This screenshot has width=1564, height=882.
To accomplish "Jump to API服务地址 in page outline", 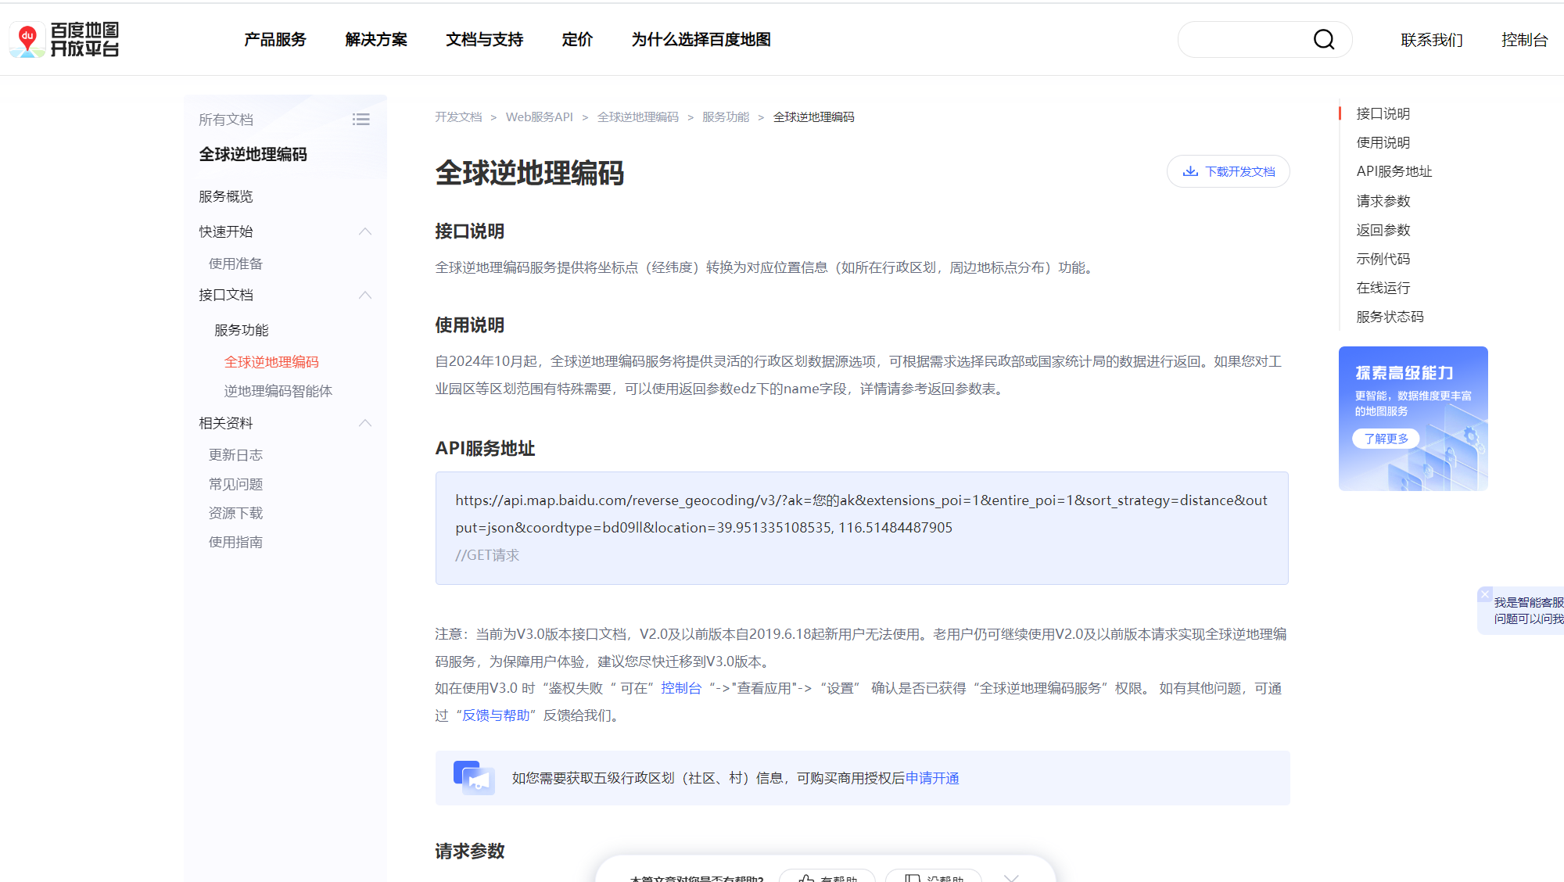I will (1394, 172).
